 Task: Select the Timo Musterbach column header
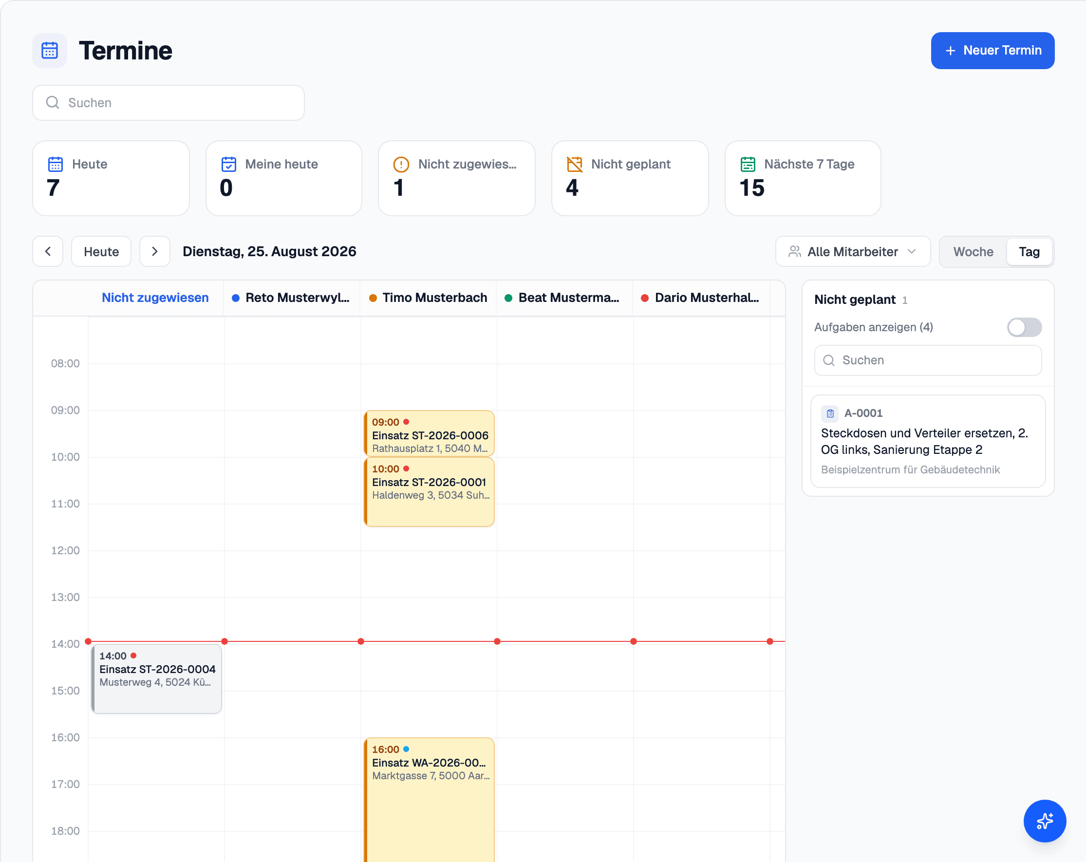429,298
